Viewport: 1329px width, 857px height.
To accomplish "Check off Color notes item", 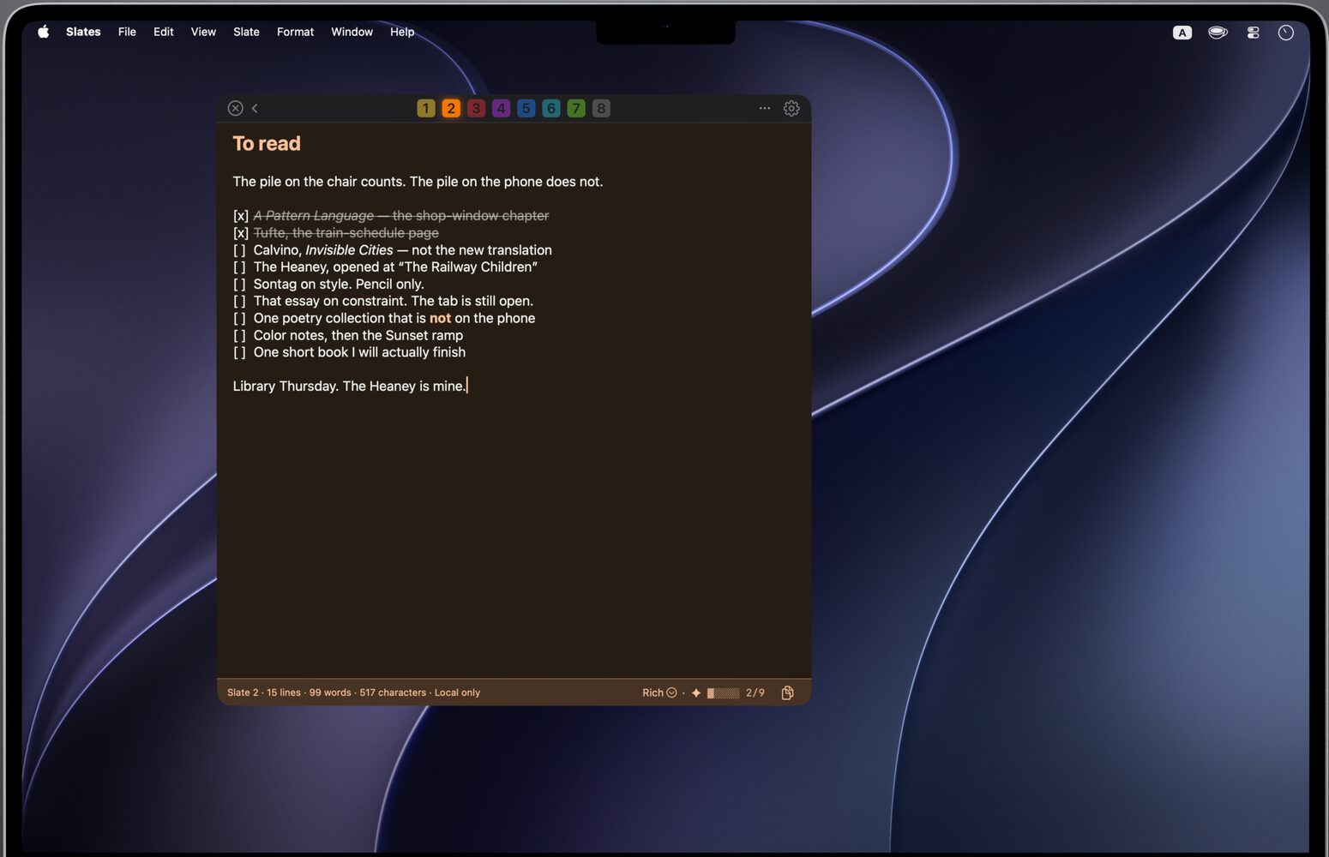I will coord(239,335).
